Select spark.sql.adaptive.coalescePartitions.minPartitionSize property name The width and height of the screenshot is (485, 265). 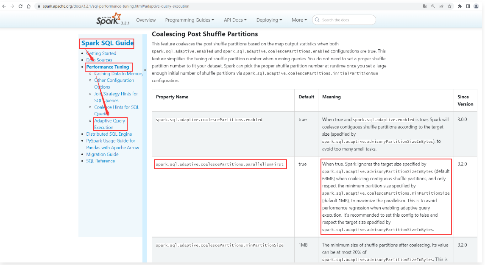click(x=220, y=245)
